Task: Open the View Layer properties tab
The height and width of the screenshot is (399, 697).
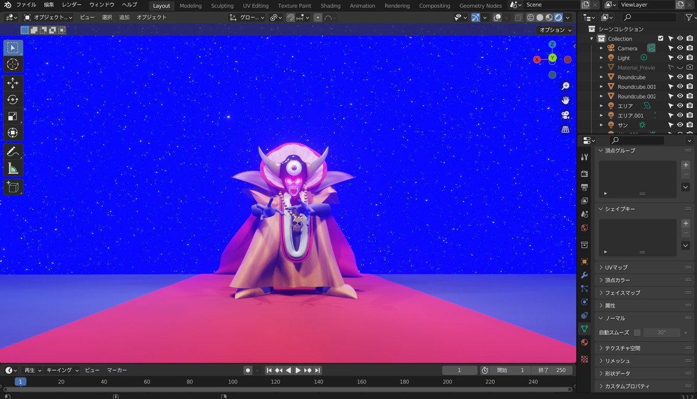Action: point(584,200)
